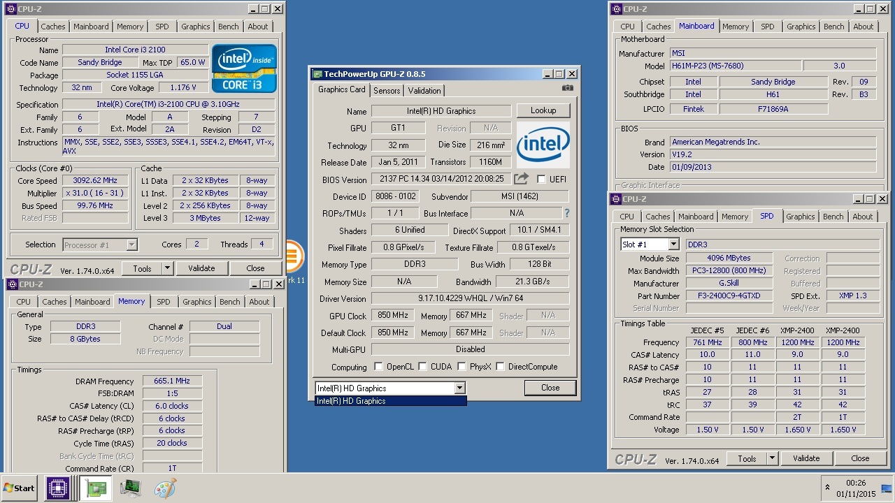Click CPU-Z Memory window title icon

13,284
